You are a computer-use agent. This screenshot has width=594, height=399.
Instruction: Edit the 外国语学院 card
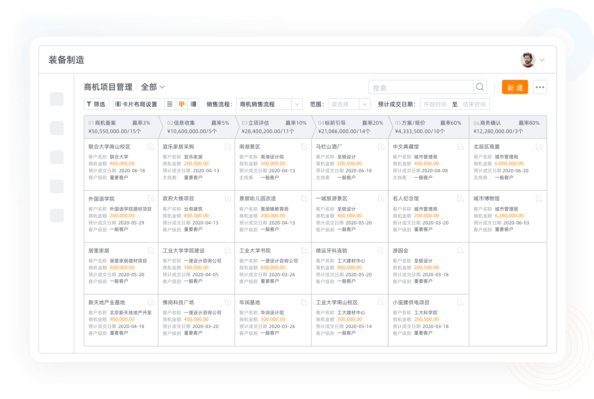pos(152,198)
